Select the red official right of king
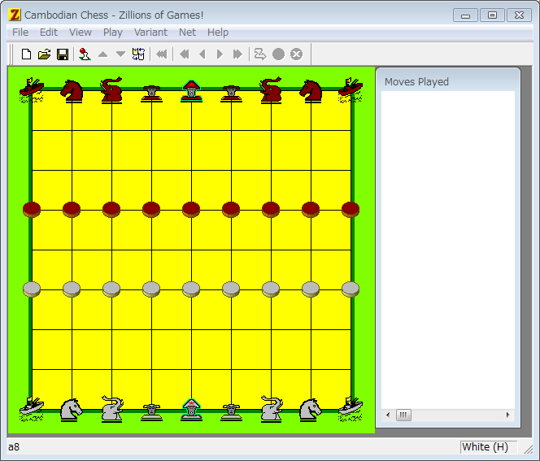This screenshot has width=540, height=461. 232,94
